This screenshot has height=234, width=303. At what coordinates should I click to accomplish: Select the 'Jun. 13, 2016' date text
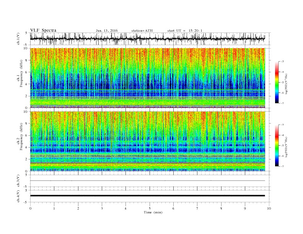107,31
